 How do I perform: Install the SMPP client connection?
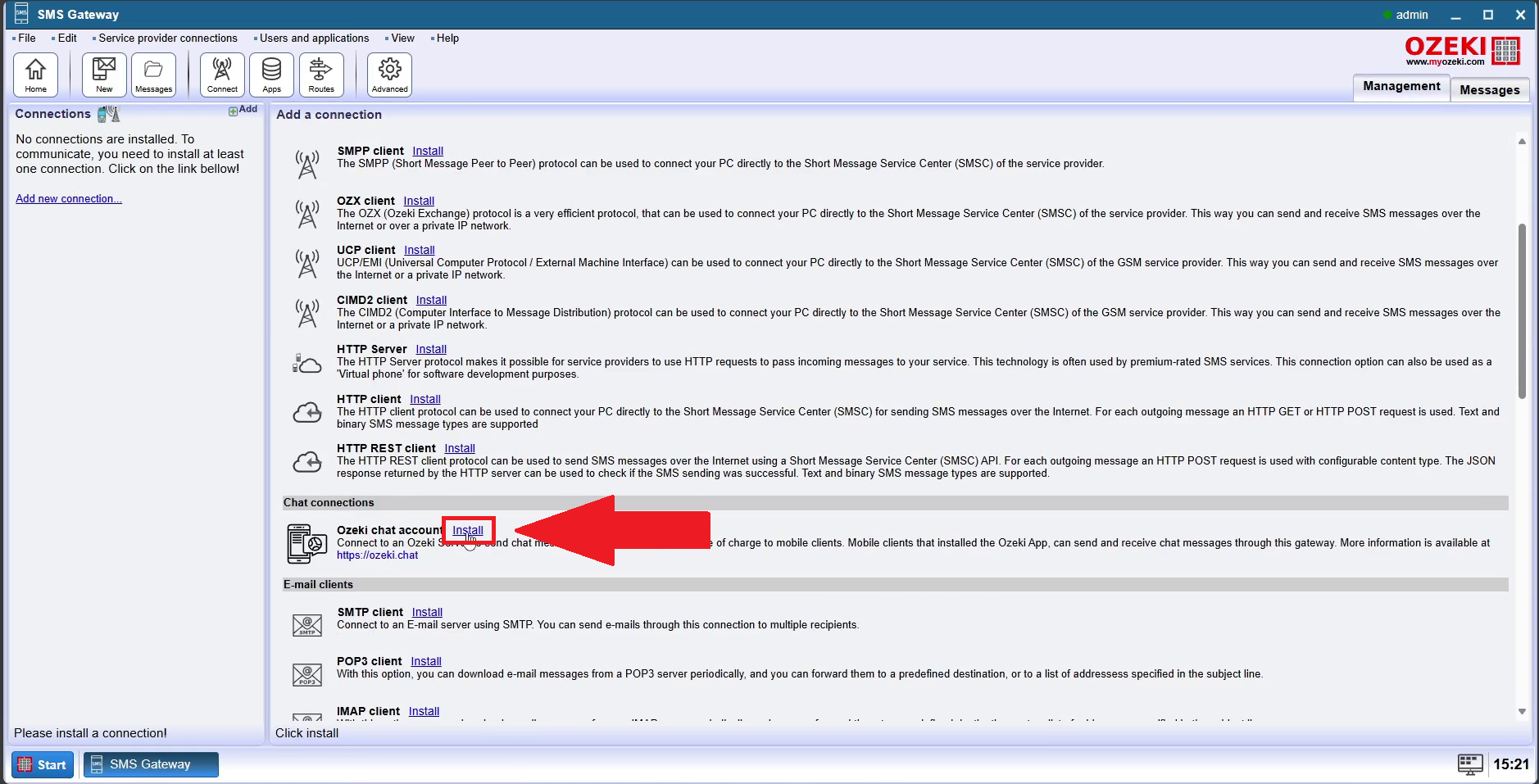point(428,152)
